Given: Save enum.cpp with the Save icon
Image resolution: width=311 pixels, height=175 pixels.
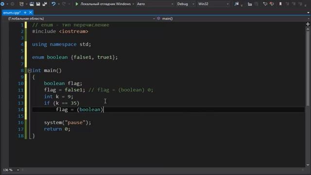Looking at the screenshot, I should point(38,4).
